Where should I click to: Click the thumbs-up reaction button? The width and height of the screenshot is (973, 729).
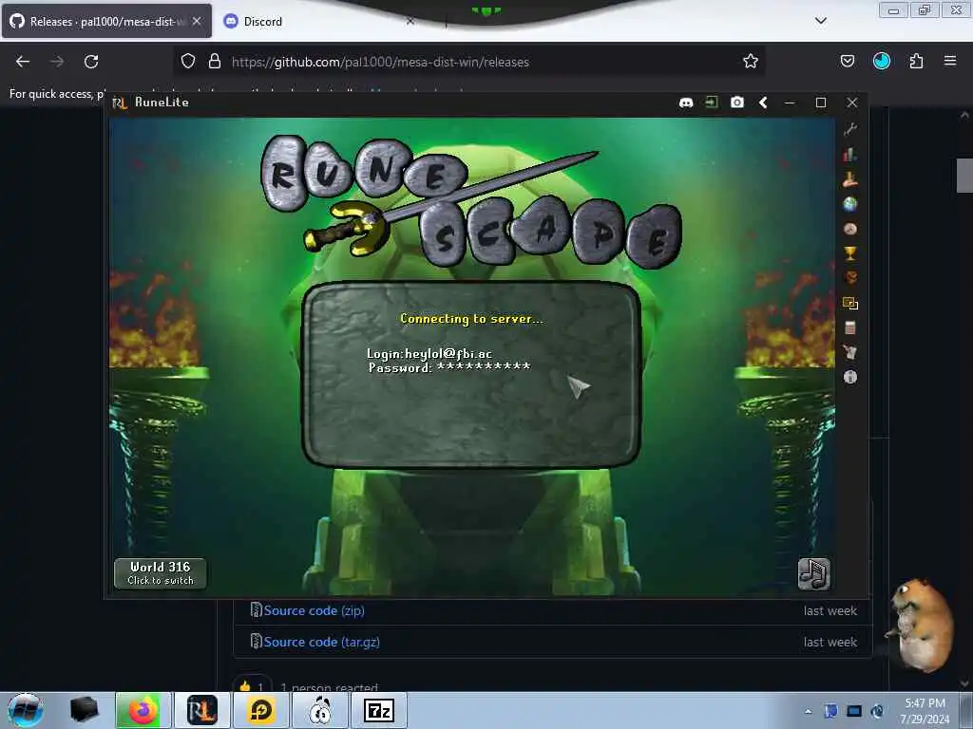coord(253,685)
